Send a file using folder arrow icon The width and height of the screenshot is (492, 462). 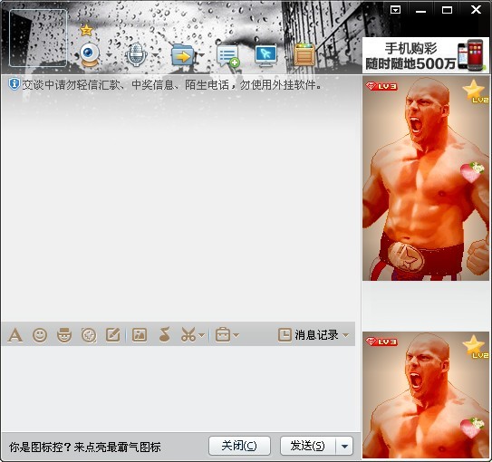(183, 55)
